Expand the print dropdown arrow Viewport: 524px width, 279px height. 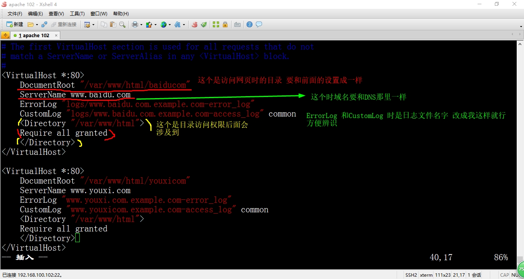[141, 25]
